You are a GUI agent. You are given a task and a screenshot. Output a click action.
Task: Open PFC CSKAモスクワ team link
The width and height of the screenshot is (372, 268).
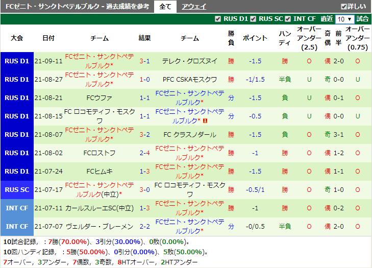[x=190, y=80]
